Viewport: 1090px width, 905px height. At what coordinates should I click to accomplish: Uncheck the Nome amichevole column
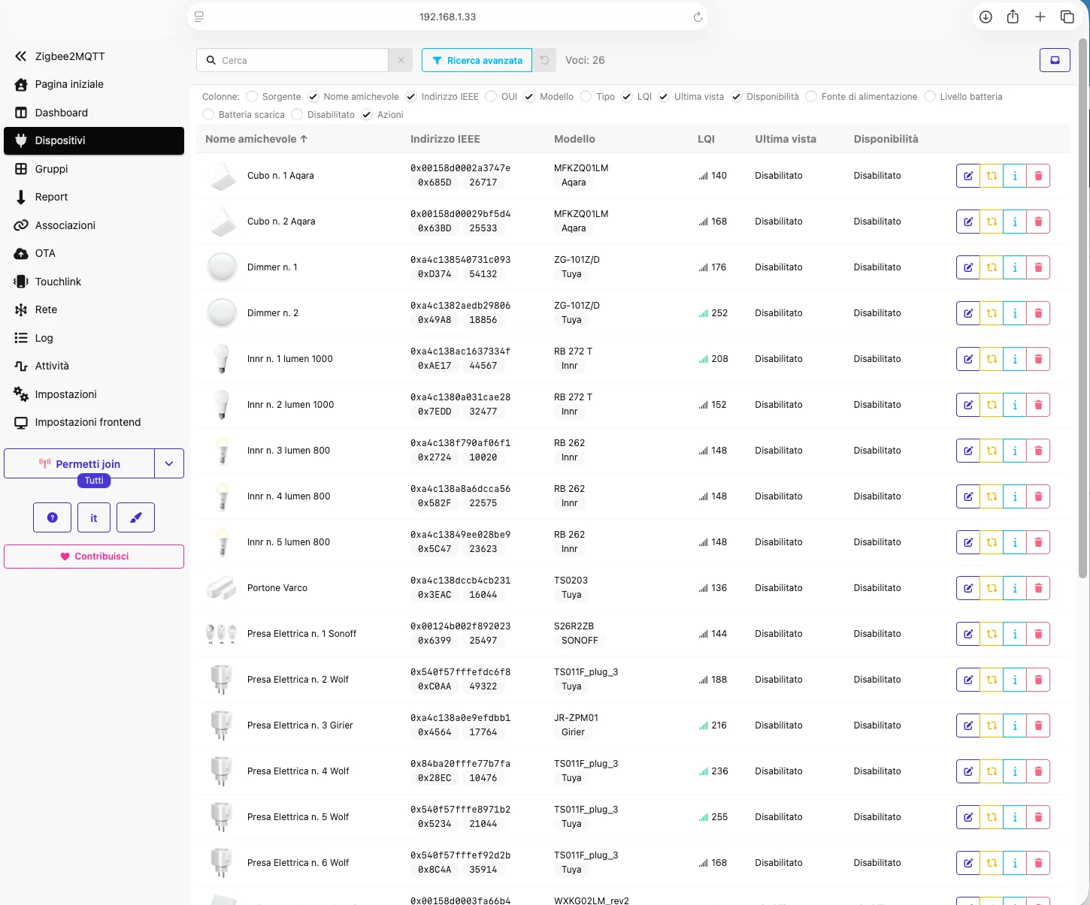313,96
